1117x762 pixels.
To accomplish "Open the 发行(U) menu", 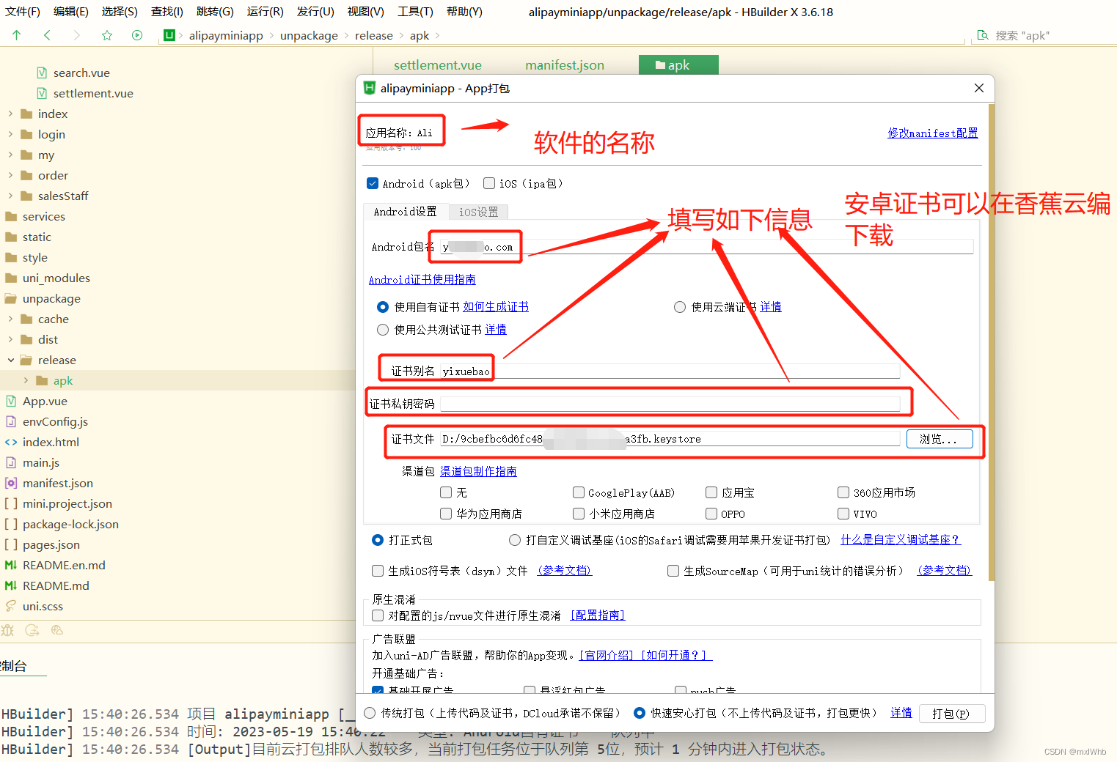I will point(315,12).
